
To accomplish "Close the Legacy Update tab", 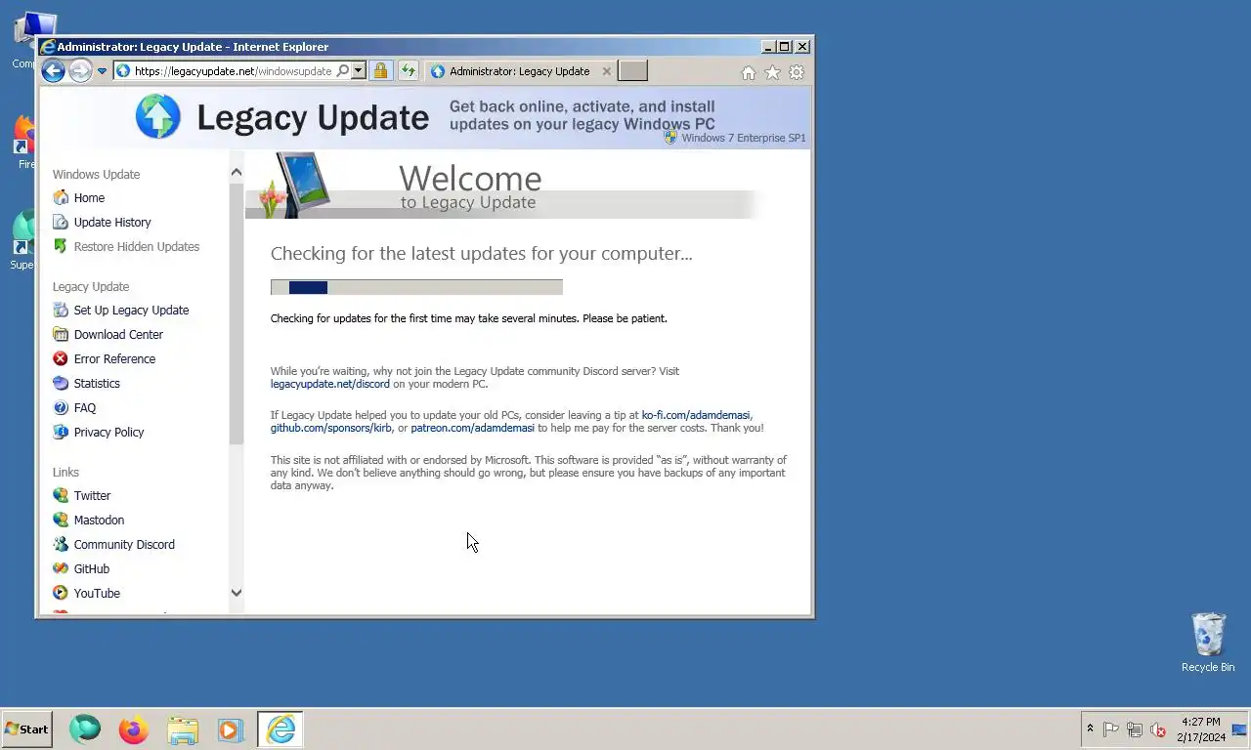I will point(607,71).
